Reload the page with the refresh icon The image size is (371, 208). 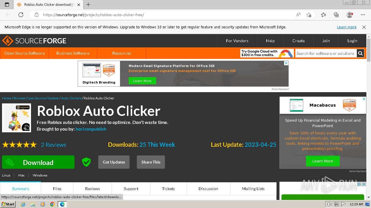coord(21,15)
